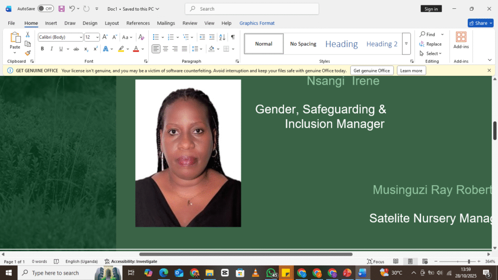Viewport: 498px width, 280px height.
Task: Click Show/Hide paragraph marks icon
Action: (x=232, y=37)
